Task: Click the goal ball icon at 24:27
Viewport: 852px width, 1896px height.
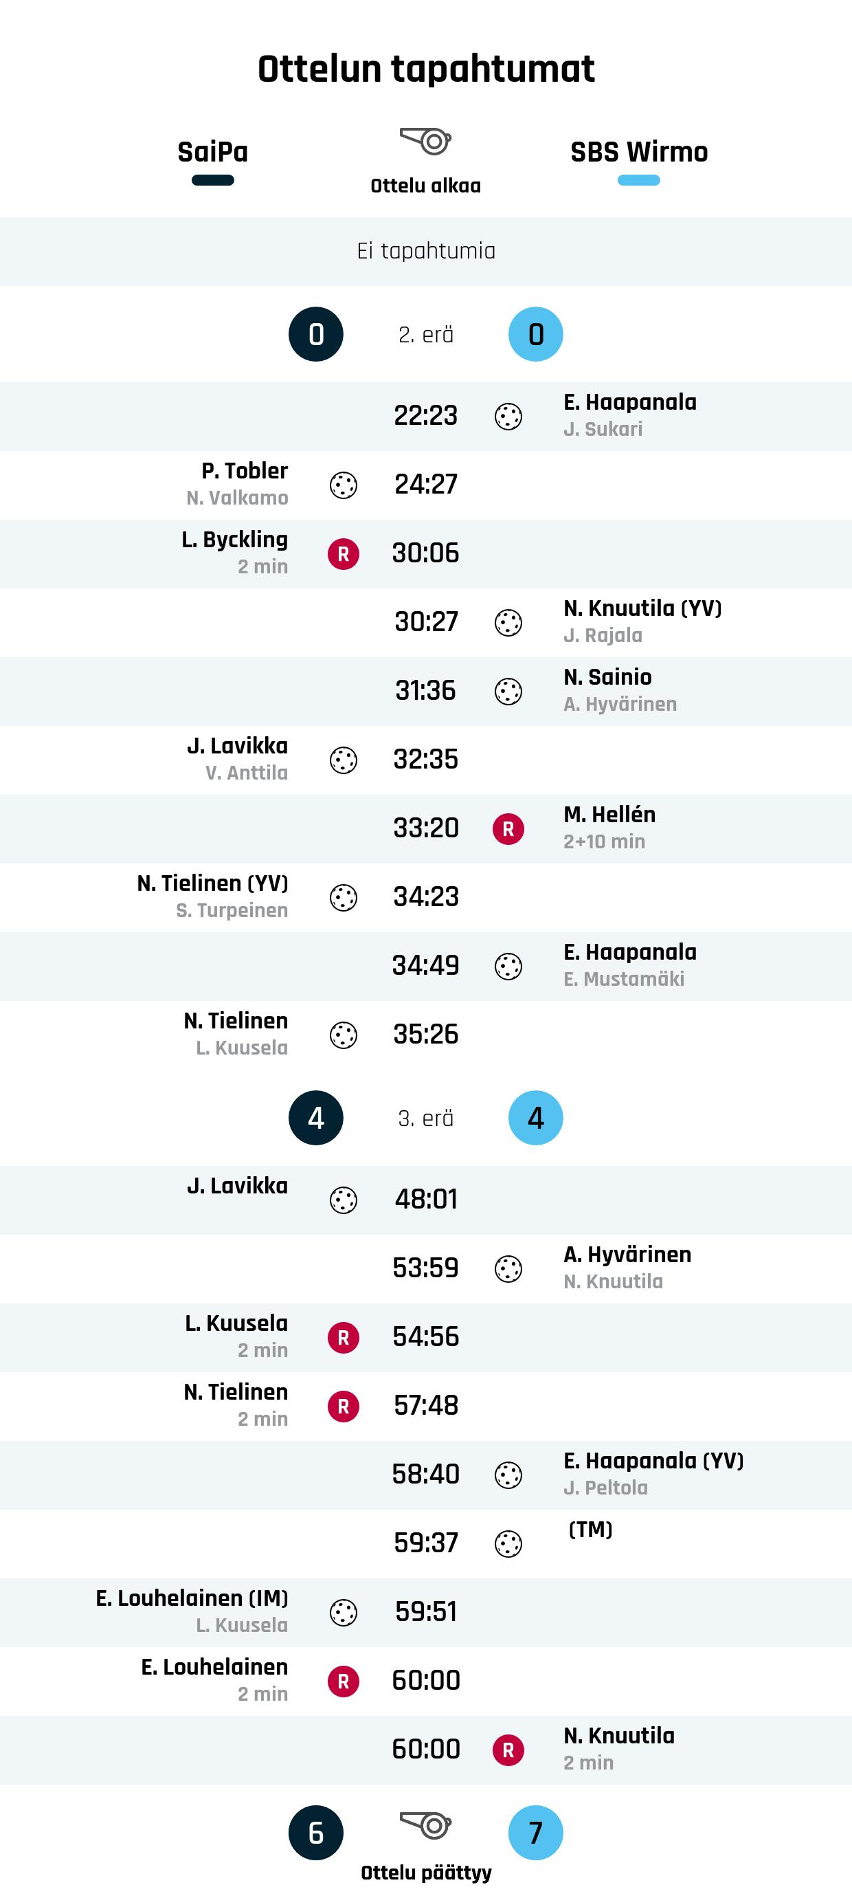Action: click(x=343, y=485)
